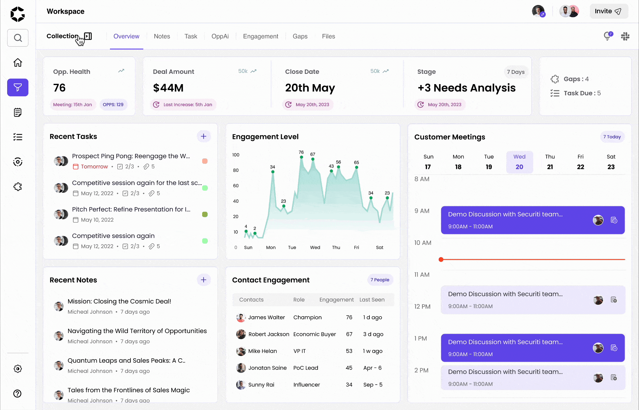This screenshot has height=410, width=639.
Task: Select Thu 21 in meetings calendar
Action: 550,162
